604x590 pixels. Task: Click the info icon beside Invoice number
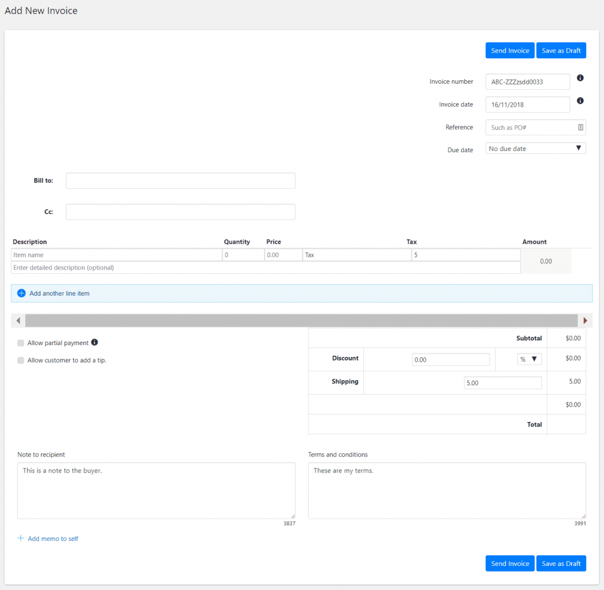580,78
